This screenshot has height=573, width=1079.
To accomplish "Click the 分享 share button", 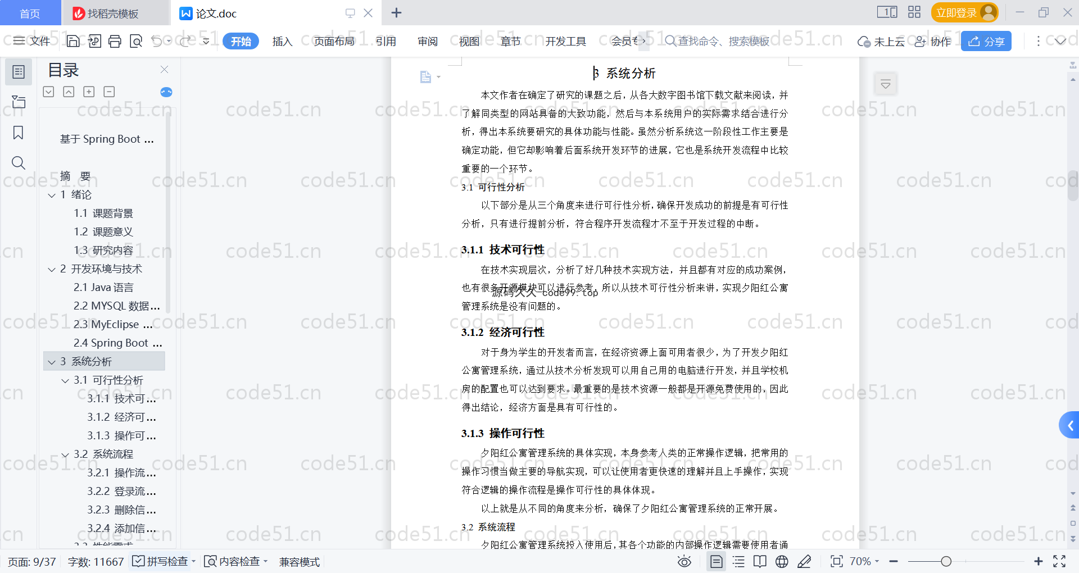I will click(x=986, y=41).
